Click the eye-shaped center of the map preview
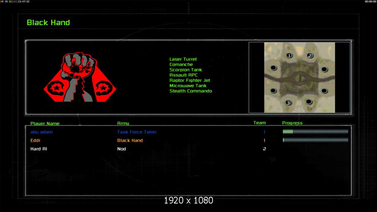Screen dimensions: 377x212 coord(299,77)
